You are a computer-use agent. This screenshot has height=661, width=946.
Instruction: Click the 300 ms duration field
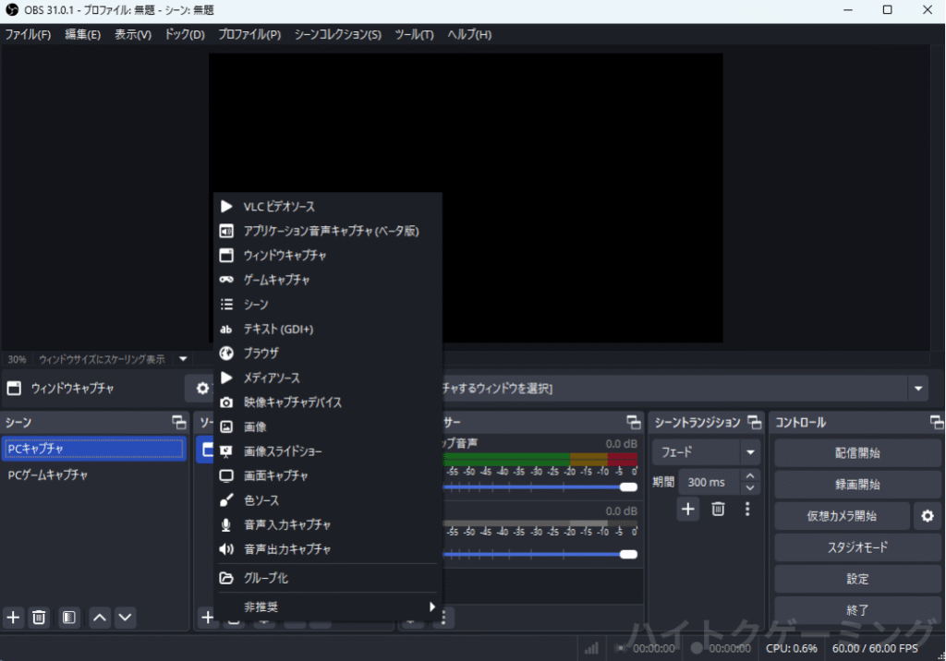pos(710,483)
